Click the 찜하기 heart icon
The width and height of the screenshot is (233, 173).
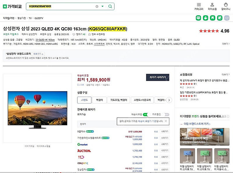(74, 34)
